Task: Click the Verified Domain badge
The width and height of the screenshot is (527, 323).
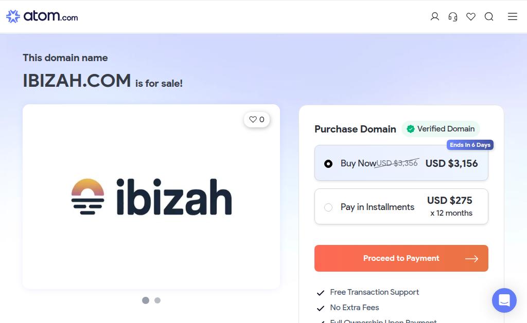Action: click(441, 129)
